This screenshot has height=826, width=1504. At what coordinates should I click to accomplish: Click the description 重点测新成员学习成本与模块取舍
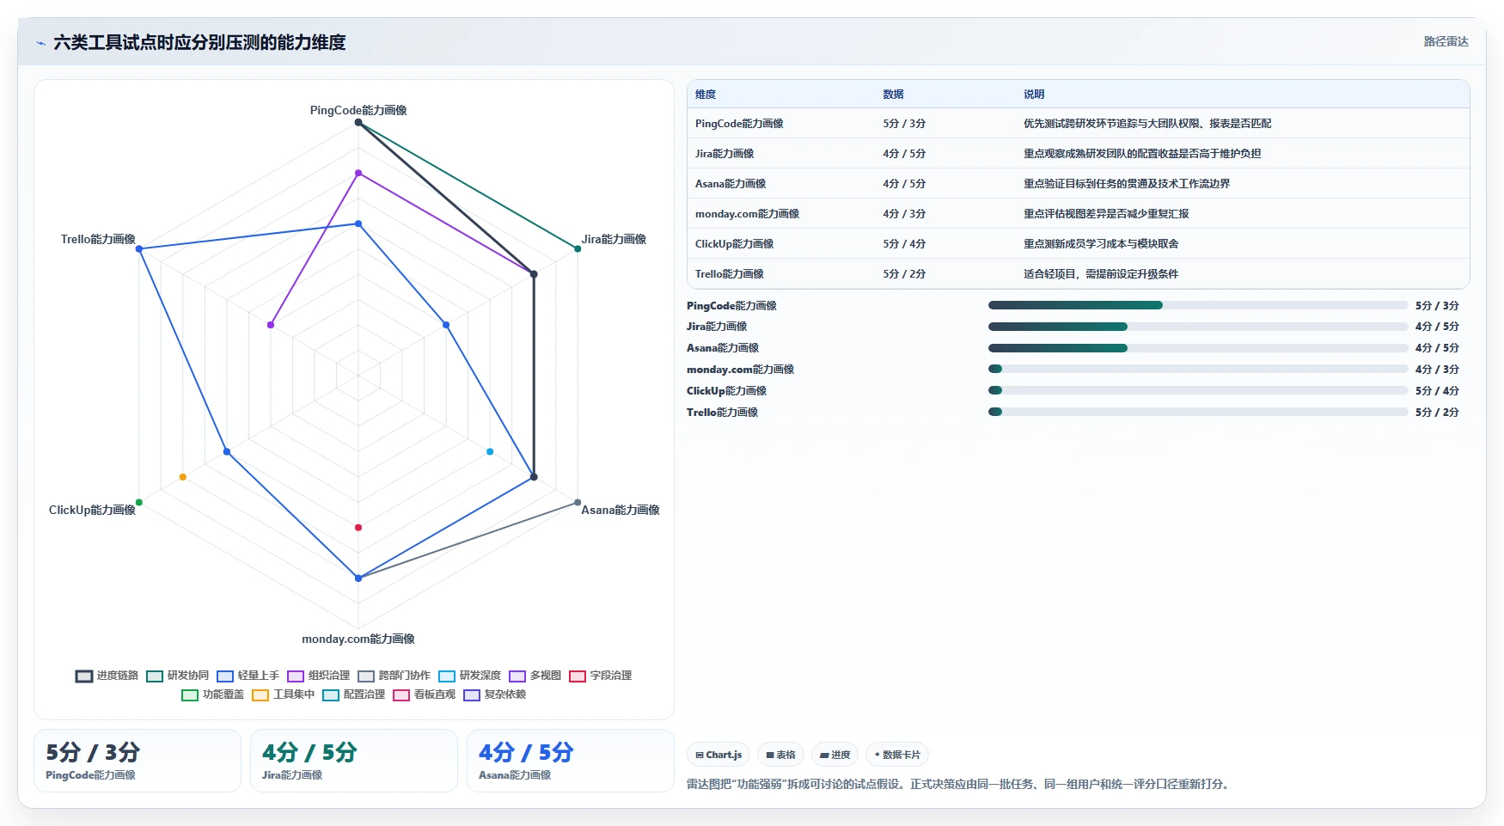point(1101,244)
